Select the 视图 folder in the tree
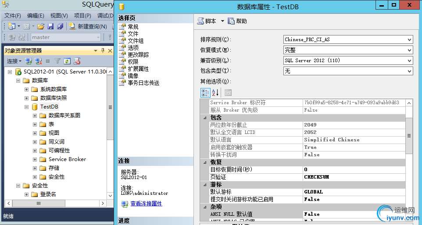Screen dimensions: 422x225 click(54, 133)
